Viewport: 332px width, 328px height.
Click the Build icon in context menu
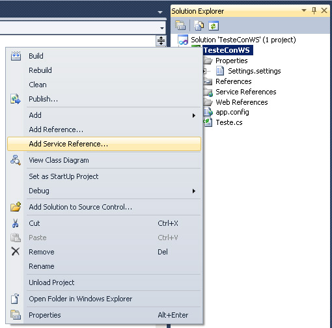(16, 56)
